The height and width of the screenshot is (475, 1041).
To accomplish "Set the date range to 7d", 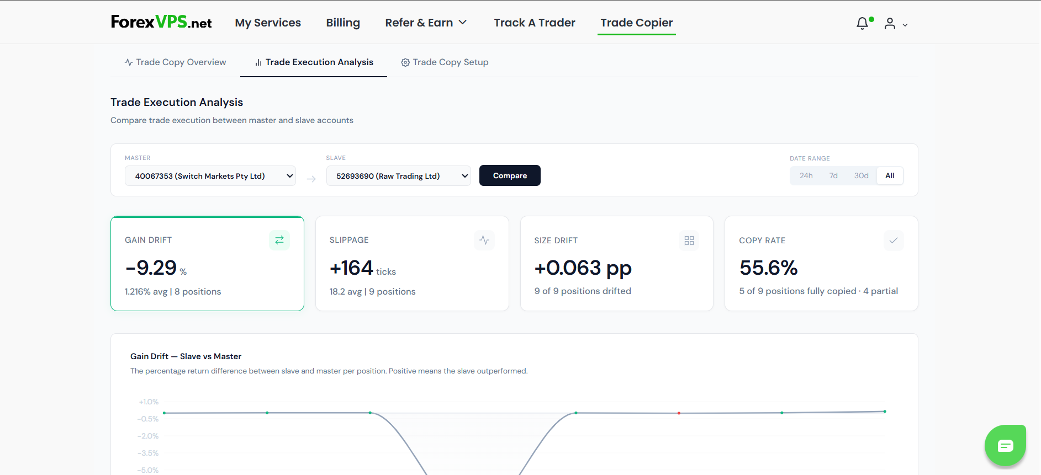I will tap(833, 175).
